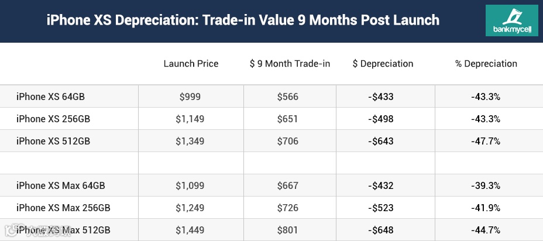Viewport: 543px width, 241px height.
Task: Click the chart title text
Action: [243, 20]
